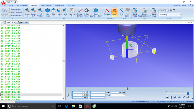Open the NC Functions ribbon tab

22,6
